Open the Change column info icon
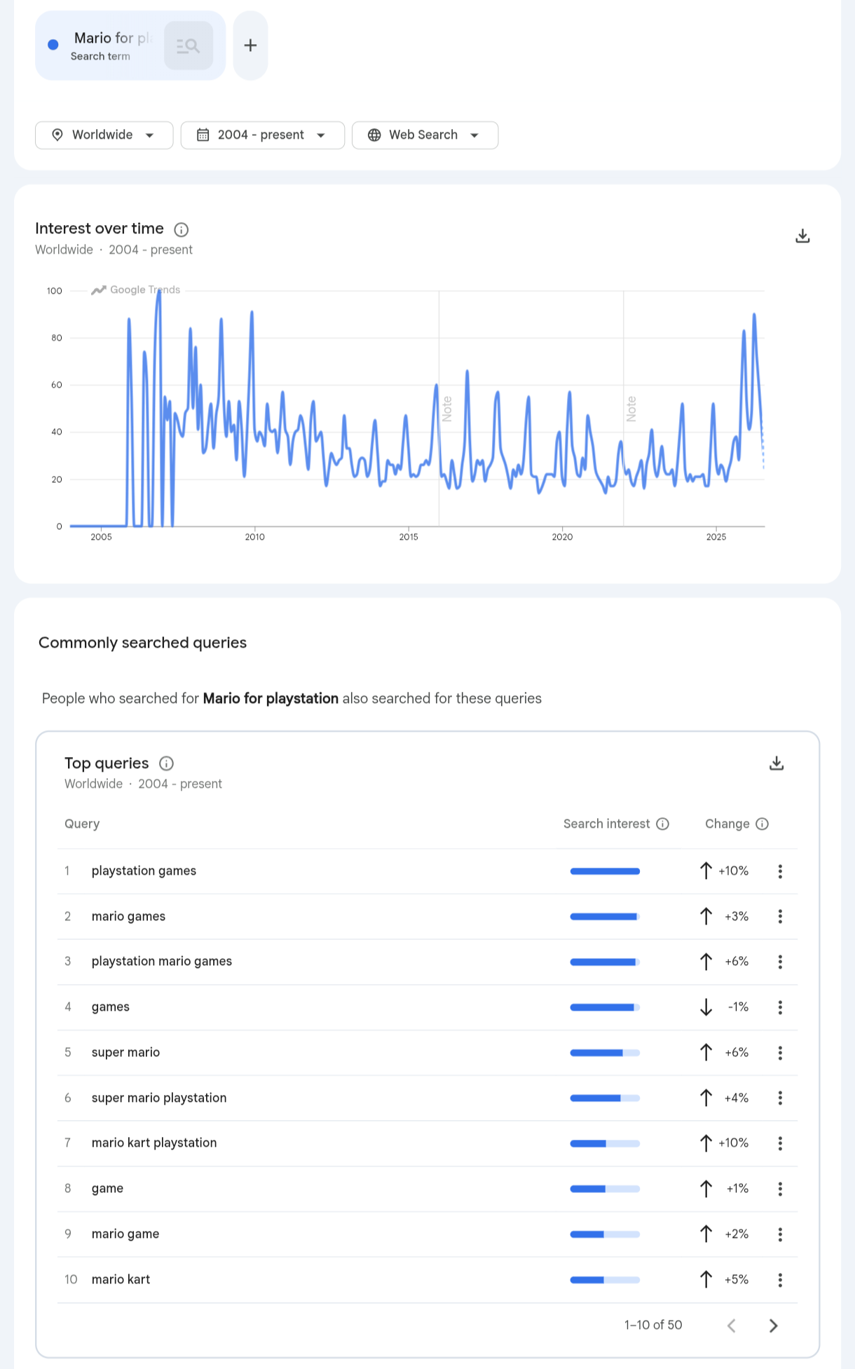 (x=762, y=824)
